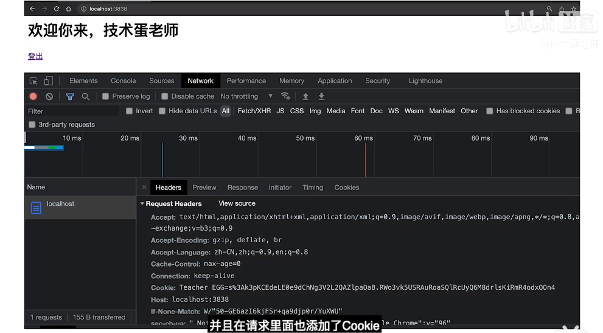Switch to the Preview tab
603x333 pixels.
[x=204, y=188]
